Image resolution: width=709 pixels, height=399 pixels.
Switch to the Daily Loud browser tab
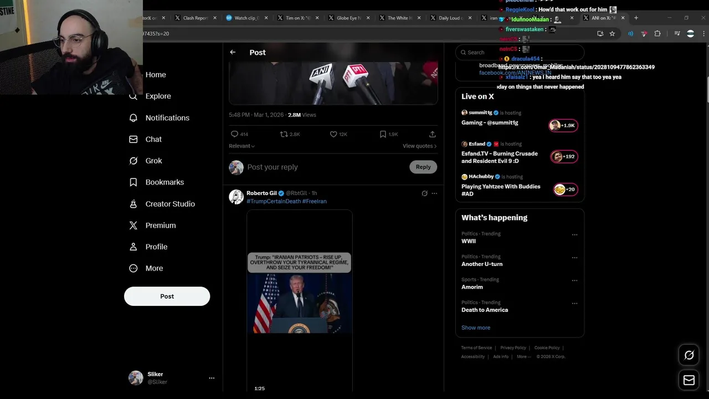click(x=451, y=18)
